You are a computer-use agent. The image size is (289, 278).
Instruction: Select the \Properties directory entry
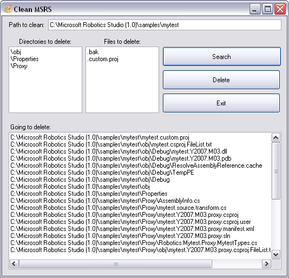(25, 59)
